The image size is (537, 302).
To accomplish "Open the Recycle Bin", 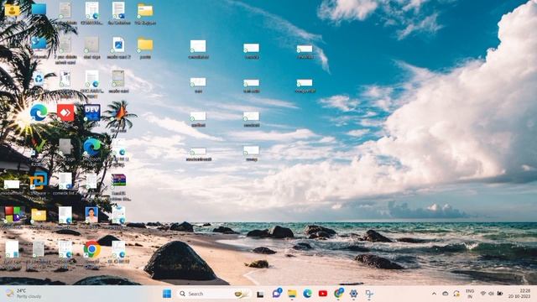I will tap(39, 79).
